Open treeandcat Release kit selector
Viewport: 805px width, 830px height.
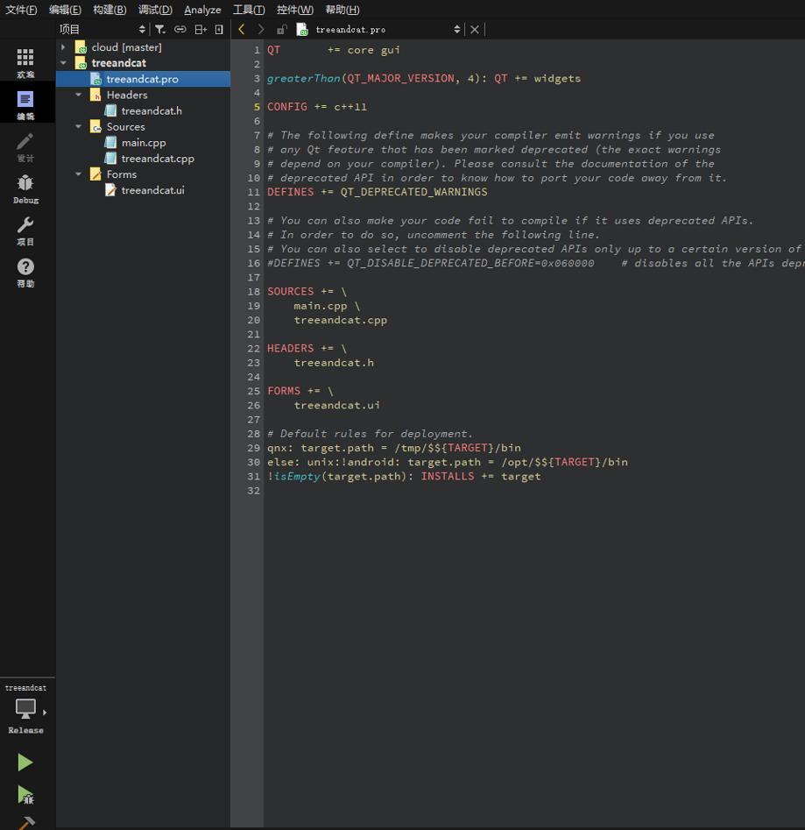(x=25, y=708)
